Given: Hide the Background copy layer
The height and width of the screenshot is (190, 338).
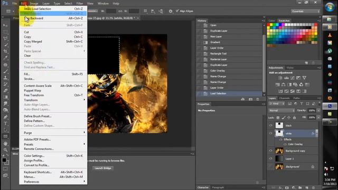Looking at the screenshot, I should [x=271, y=150].
